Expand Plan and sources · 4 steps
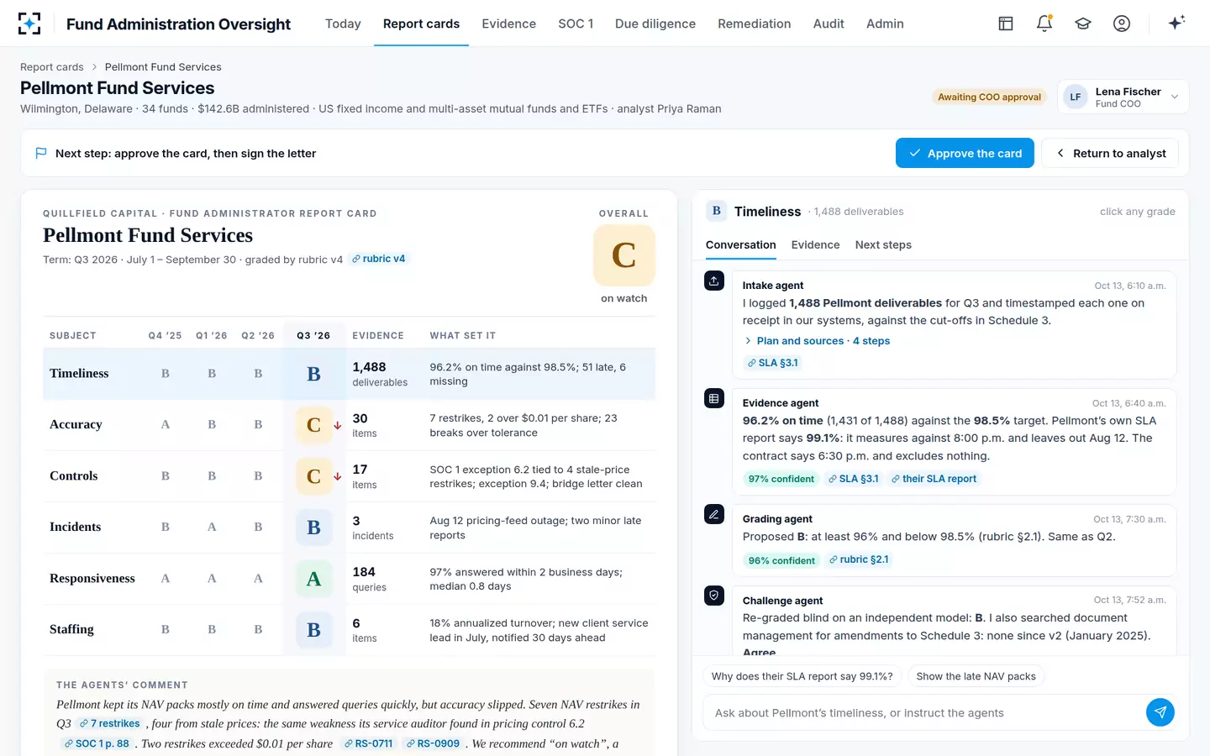 816,341
